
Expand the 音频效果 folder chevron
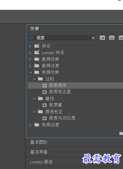coord(30,59)
